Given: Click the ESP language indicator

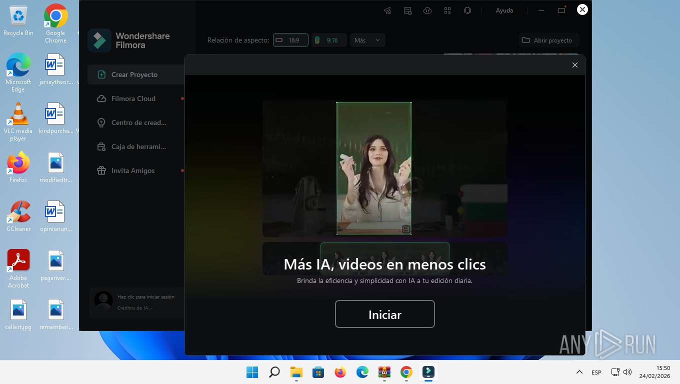Looking at the screenshot, I should 596,372.
